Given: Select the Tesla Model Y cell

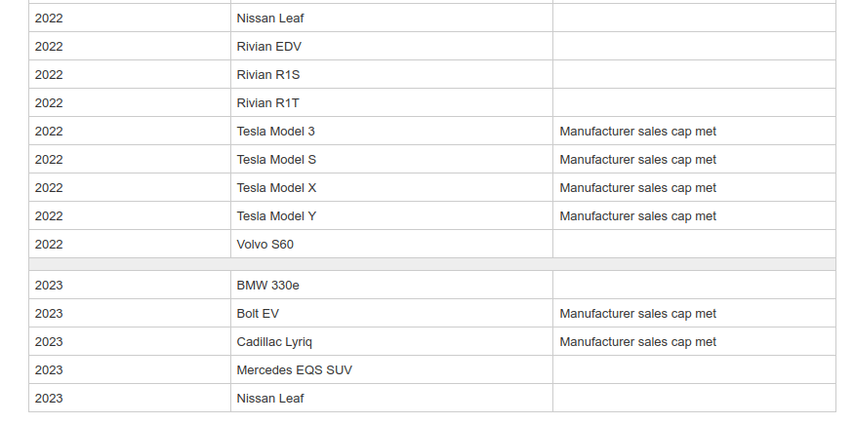Looking at the screenshot, I should click(x=391, y=215).
